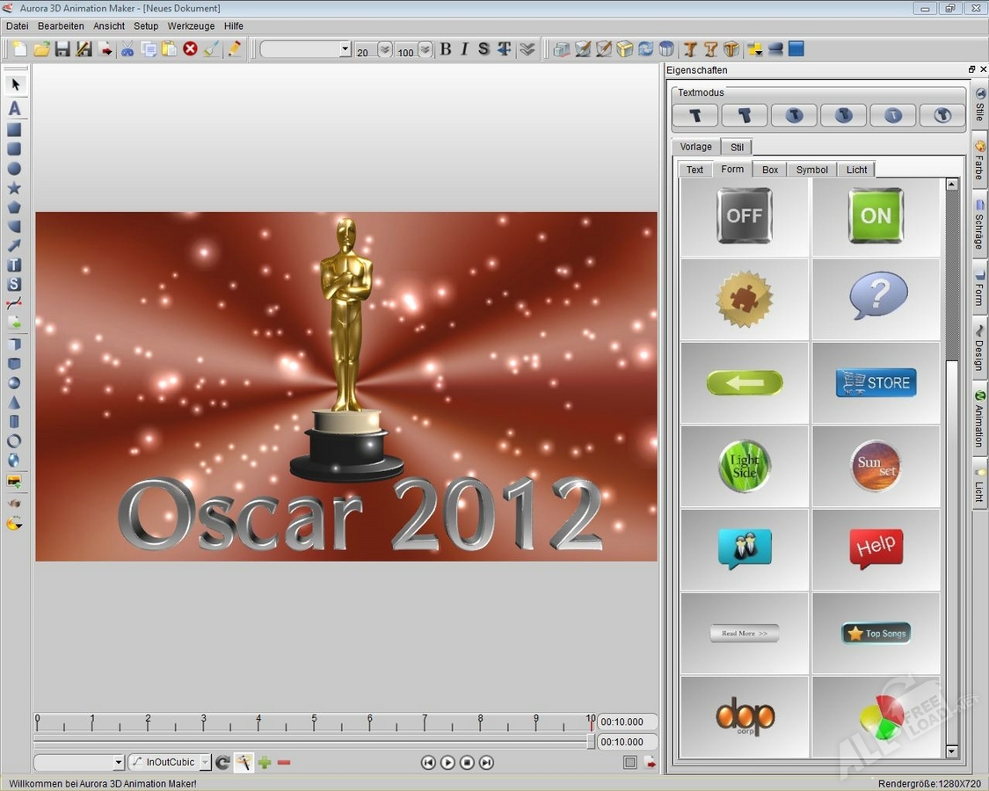Click the strikethrough text icon

click(483, 50)
